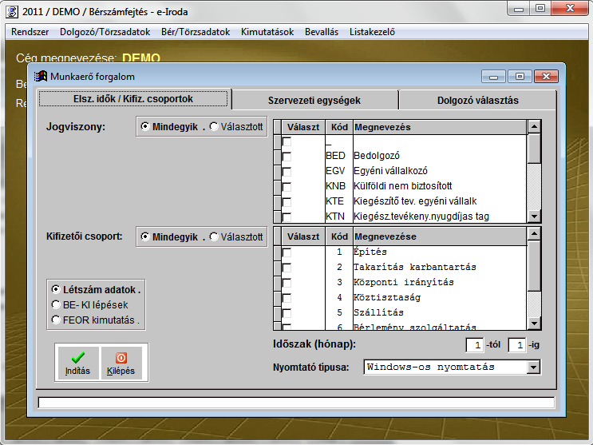Image resolution: width=593 pixels, height=445 pixels.
Task: Click the green checkmark Indítás button
Action: (x=77, y=362)
